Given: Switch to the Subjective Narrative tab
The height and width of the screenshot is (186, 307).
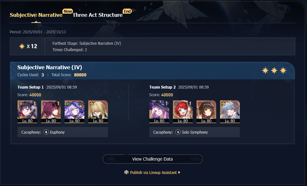Looking at the screenshot, I should pyautogui.click(x=36, y=15).
